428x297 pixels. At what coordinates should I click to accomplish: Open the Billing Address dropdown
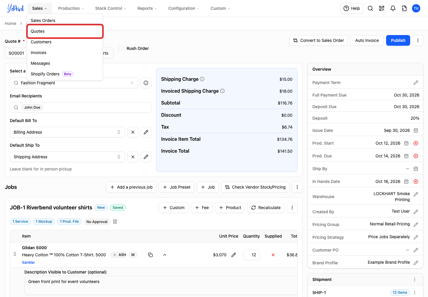click(67, 132)
